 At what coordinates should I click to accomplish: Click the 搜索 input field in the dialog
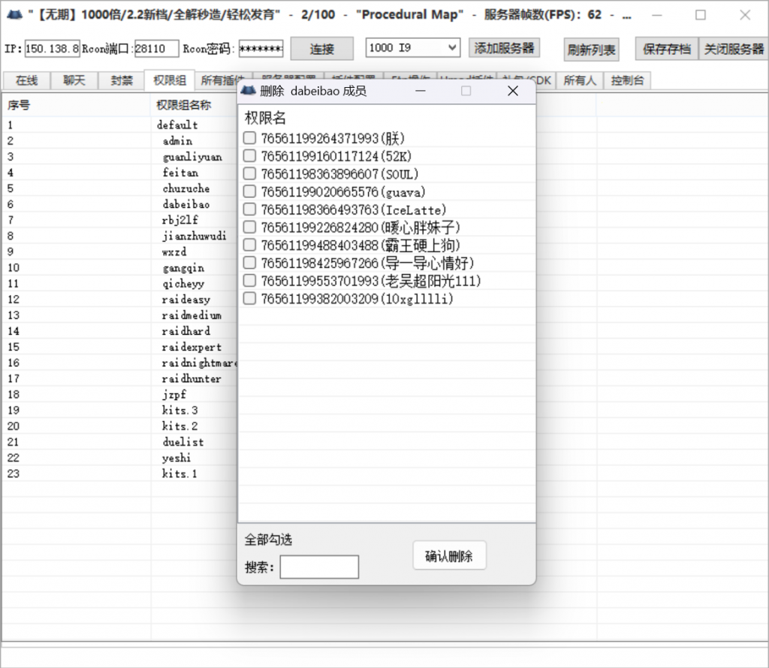pos(319,567)
